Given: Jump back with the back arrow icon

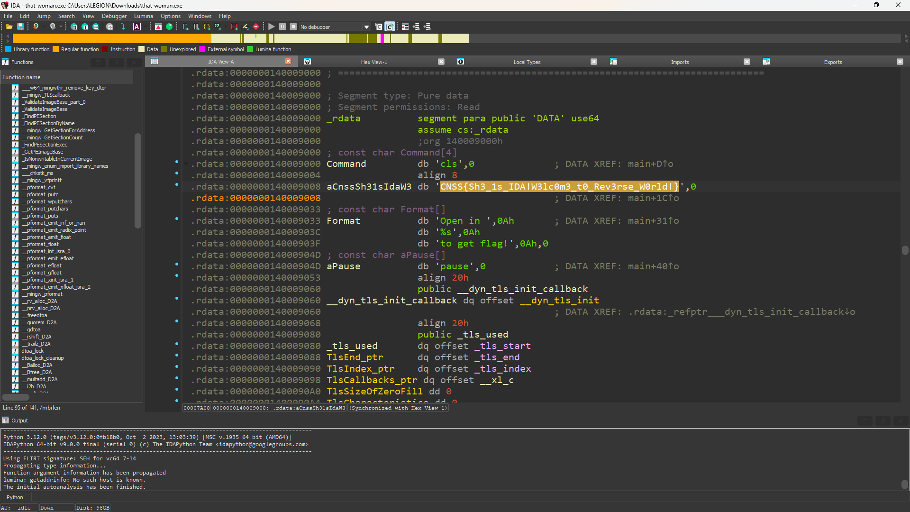Looking at the screenshot, I should 36,27.
